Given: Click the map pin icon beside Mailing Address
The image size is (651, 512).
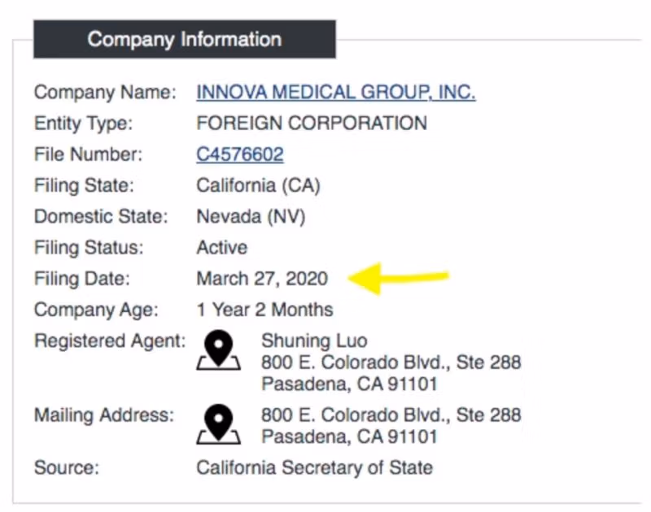Looking at the screenshot, I should click(218, 425).
